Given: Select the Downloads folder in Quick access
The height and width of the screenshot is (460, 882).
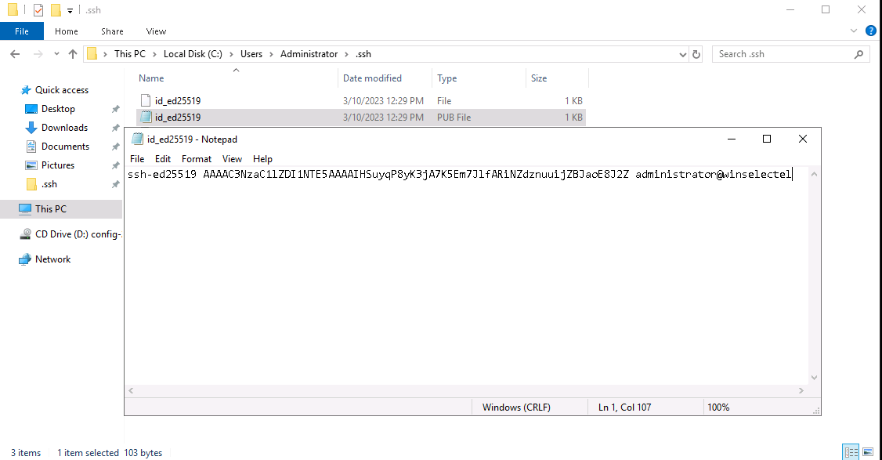Looking at the screenshot, I should (x=64, y=128).
